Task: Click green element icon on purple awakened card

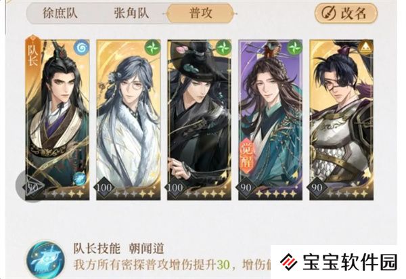Action: (x=294, y=47)
